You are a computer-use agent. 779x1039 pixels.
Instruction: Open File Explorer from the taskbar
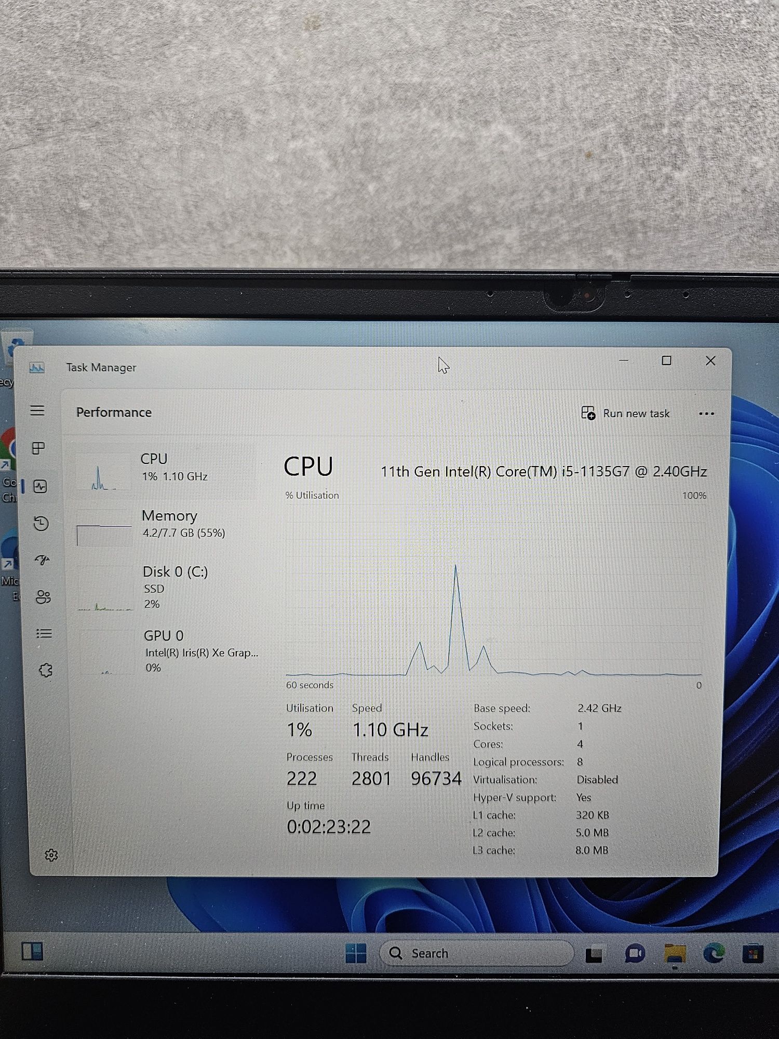(675, 954)
